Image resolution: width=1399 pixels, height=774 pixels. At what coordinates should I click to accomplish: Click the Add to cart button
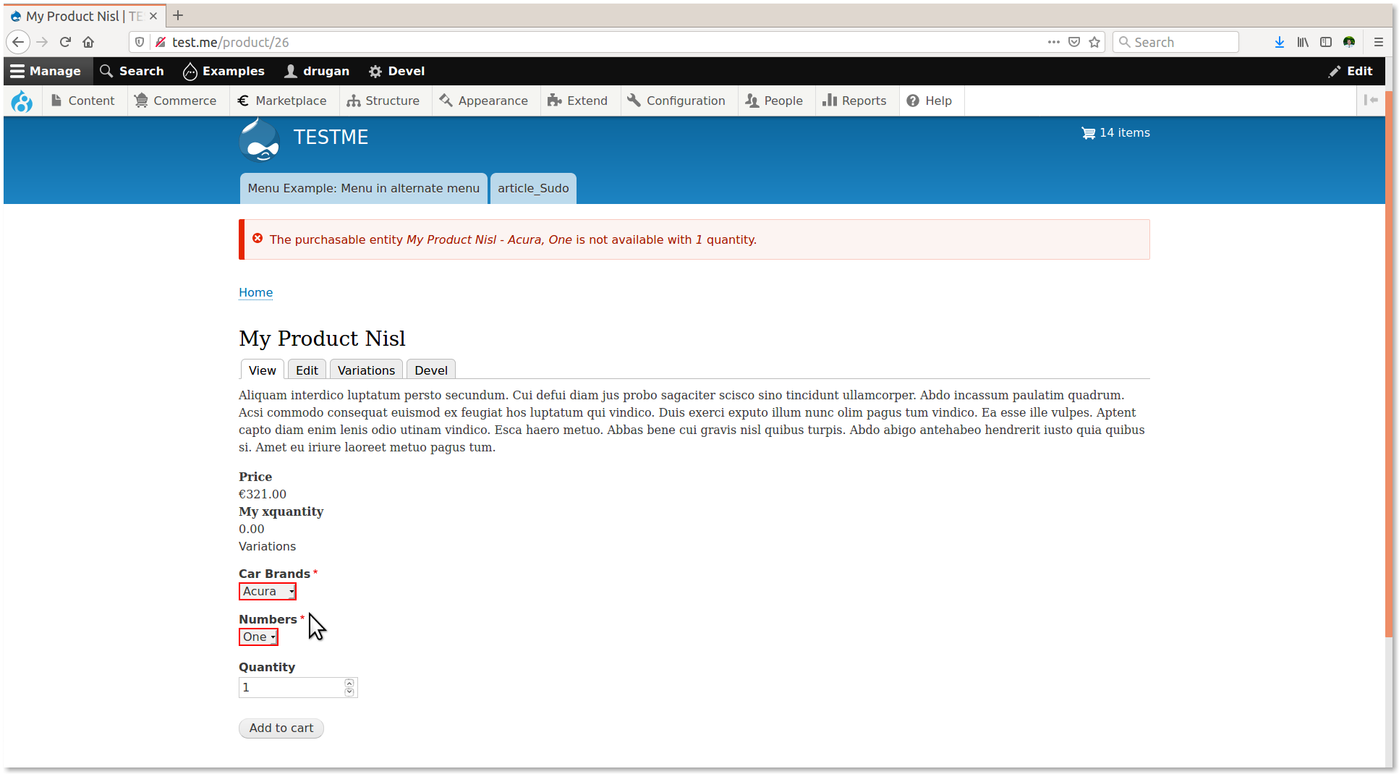281,728
